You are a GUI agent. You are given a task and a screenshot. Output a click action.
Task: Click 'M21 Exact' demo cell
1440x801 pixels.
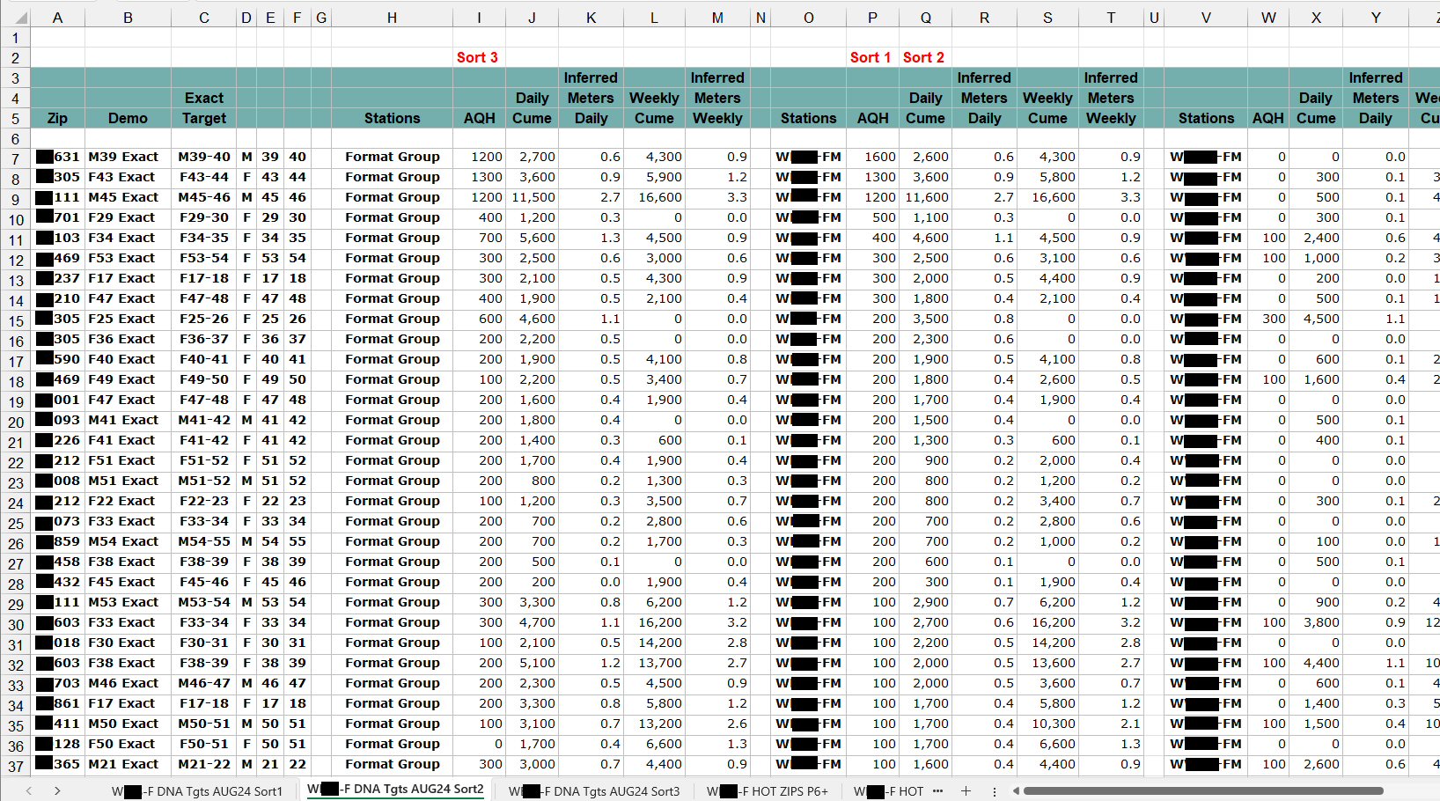128,764
